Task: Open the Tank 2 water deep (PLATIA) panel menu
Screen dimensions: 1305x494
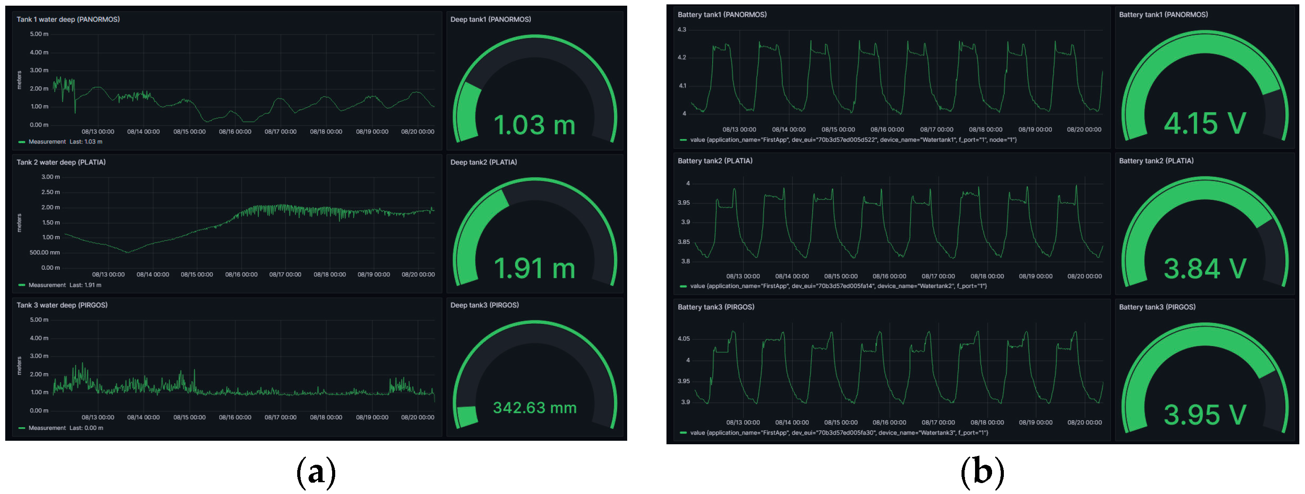Action: (x=61, y=162)
